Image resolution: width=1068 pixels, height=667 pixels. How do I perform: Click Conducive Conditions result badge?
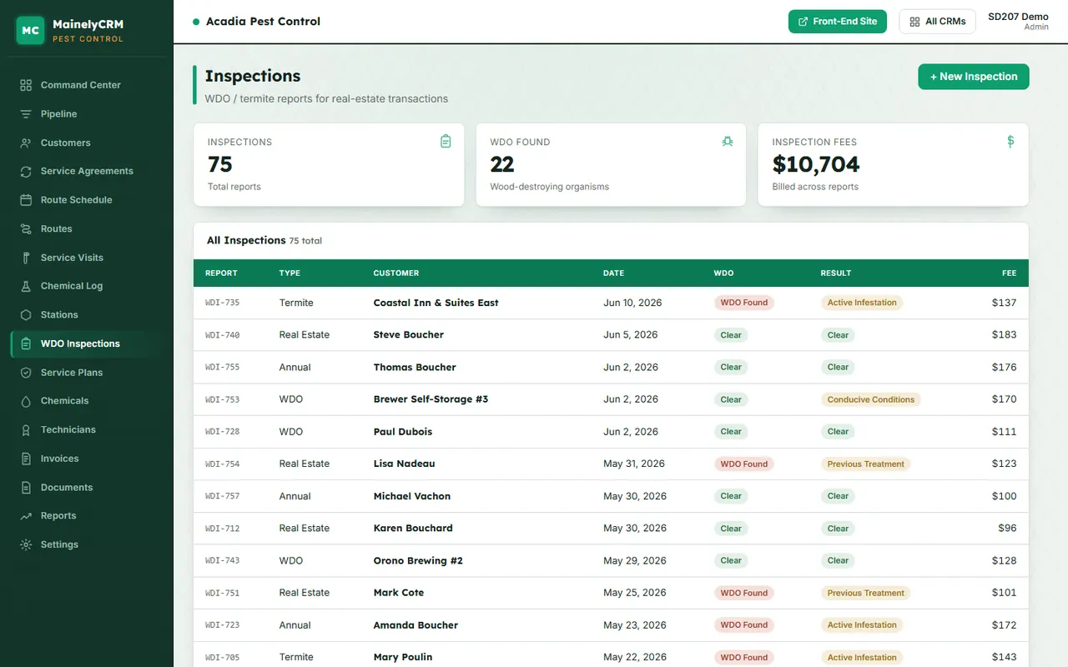pyautogui.click(x=870, y=399)
